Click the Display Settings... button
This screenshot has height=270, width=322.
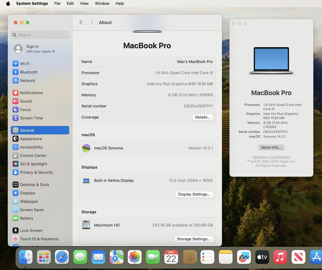(194, 194)
